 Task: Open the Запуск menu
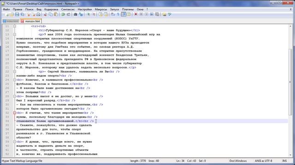pyautogui.click(x=114, y=9)
